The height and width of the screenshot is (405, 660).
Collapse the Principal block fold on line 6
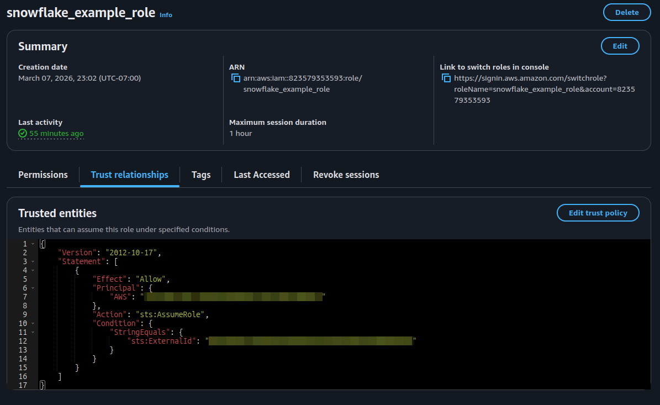[x=33, y=288]
